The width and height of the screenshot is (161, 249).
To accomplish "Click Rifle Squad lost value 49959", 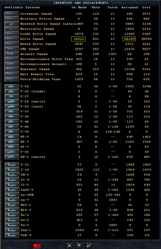I will 147,39.
